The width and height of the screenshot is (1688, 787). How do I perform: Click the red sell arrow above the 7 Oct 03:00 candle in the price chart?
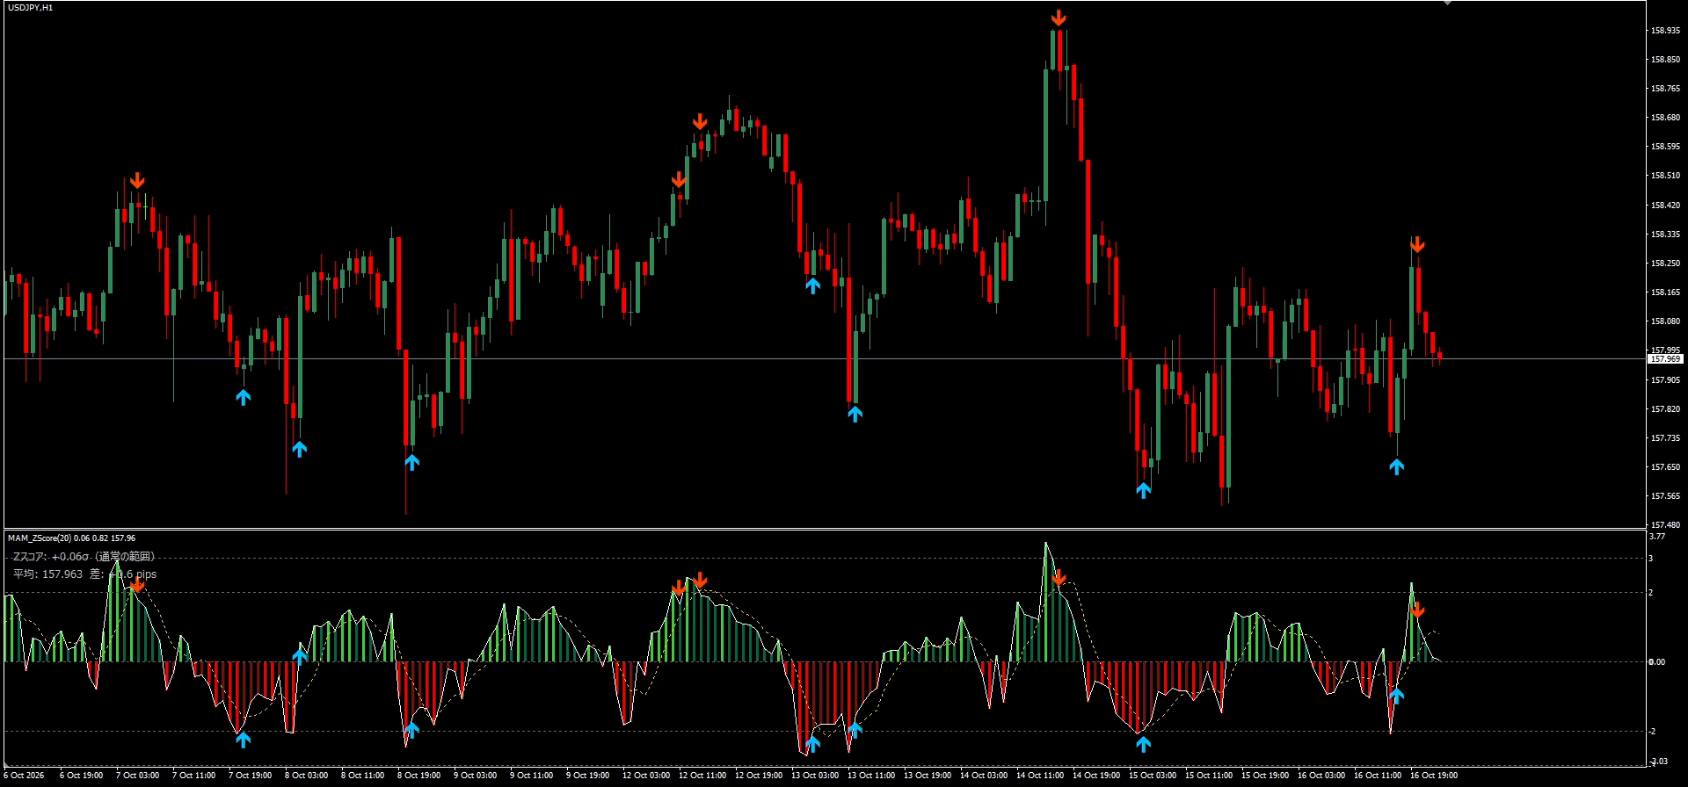click(137, 181)
